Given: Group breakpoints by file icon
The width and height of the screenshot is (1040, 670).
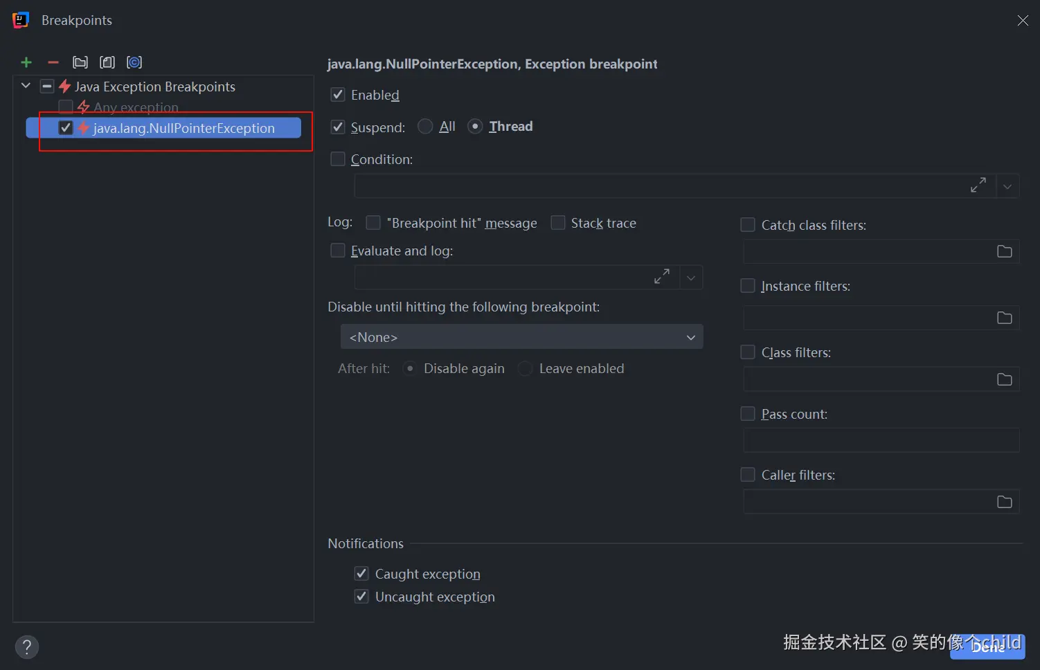Looking at the screenshot, I should point(107,62).
